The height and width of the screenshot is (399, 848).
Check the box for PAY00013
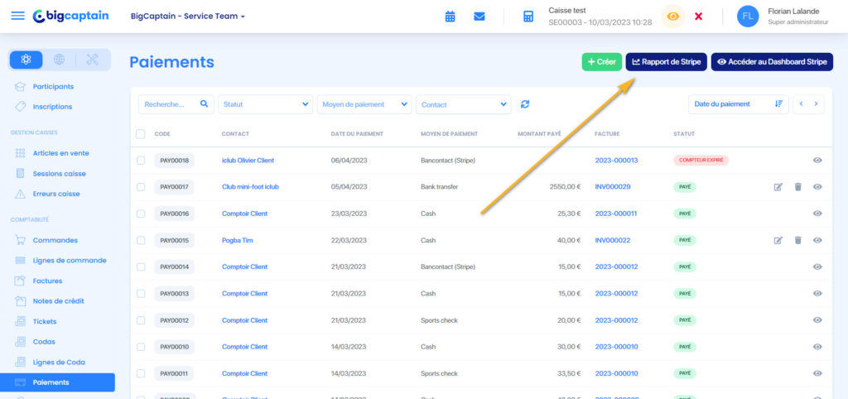[141, 294]
